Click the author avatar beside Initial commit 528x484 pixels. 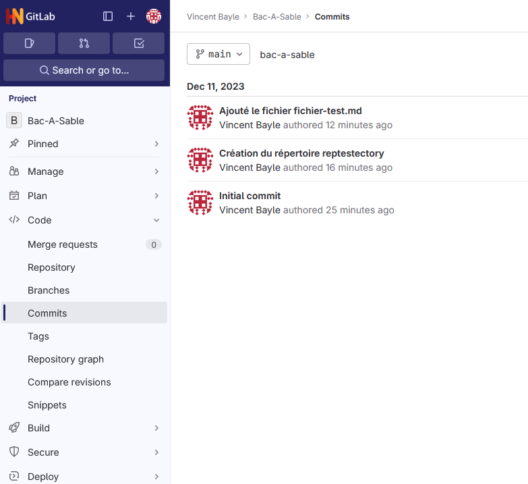point(200,203)
